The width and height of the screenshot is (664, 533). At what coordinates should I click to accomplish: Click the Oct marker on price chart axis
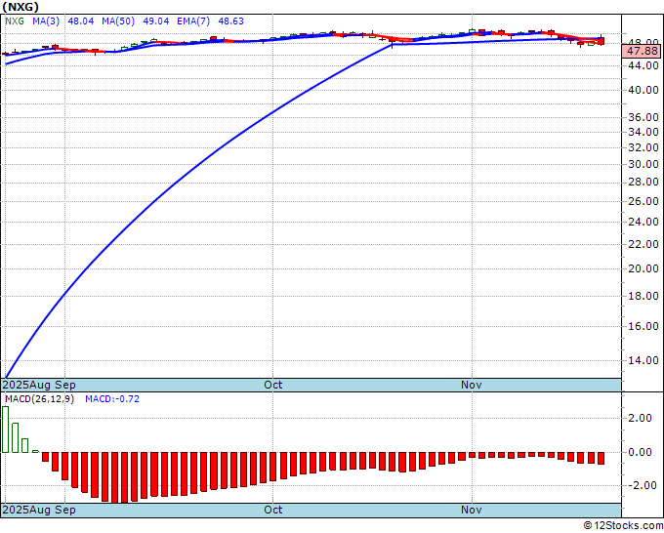point(273,385)
